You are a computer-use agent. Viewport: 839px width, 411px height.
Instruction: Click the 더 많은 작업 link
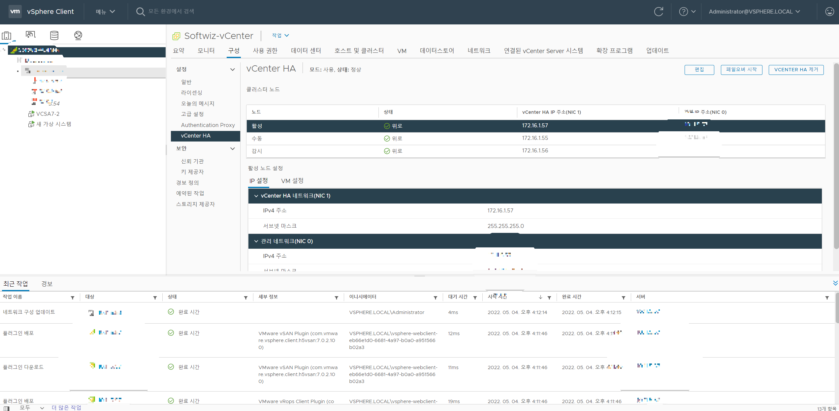[66, 408]
